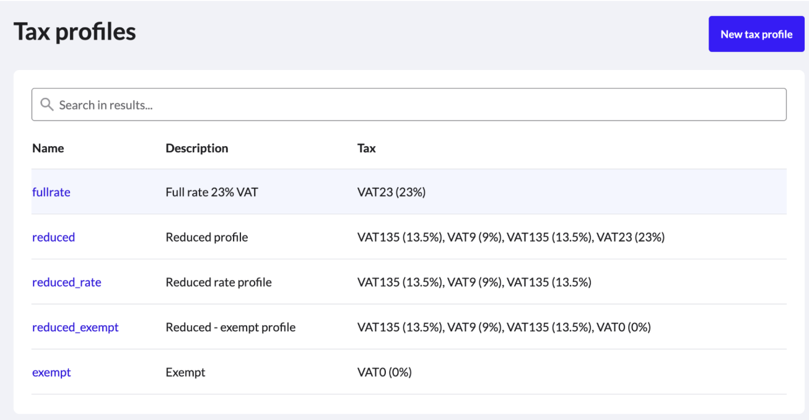This screenshot has width=809, height=420.
Task: Select the 'Reduced profile' description cell
Action: click(207, 237)
